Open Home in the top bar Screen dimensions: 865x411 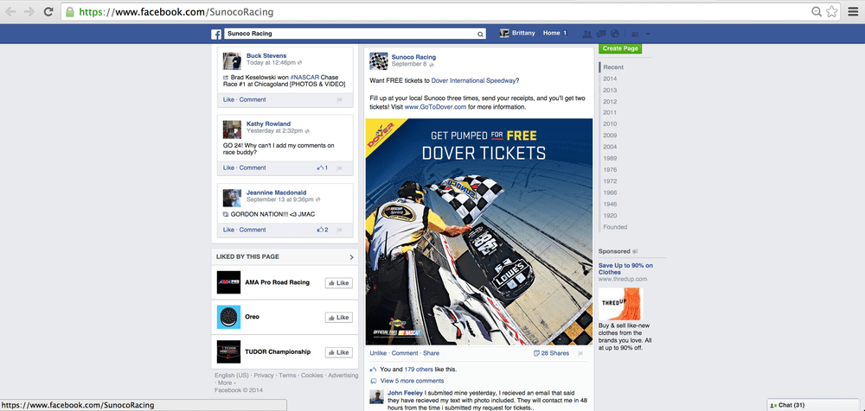click(551, 33)
